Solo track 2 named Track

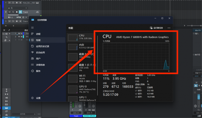click(13, 12)
